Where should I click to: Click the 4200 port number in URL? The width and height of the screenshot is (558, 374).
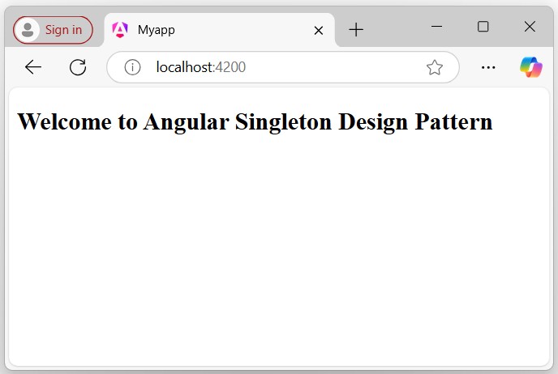230,67
